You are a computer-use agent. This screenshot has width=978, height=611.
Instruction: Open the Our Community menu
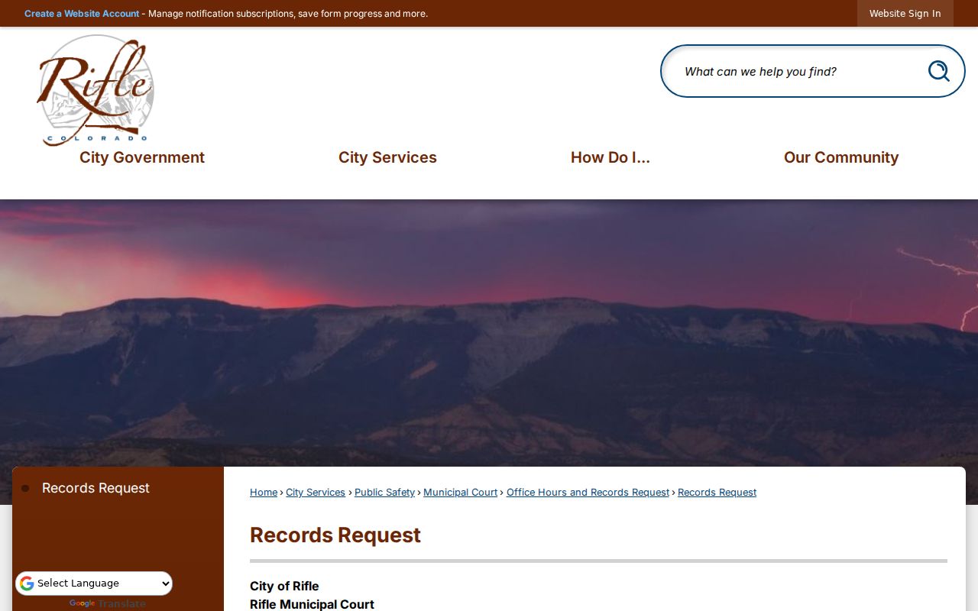841,157
